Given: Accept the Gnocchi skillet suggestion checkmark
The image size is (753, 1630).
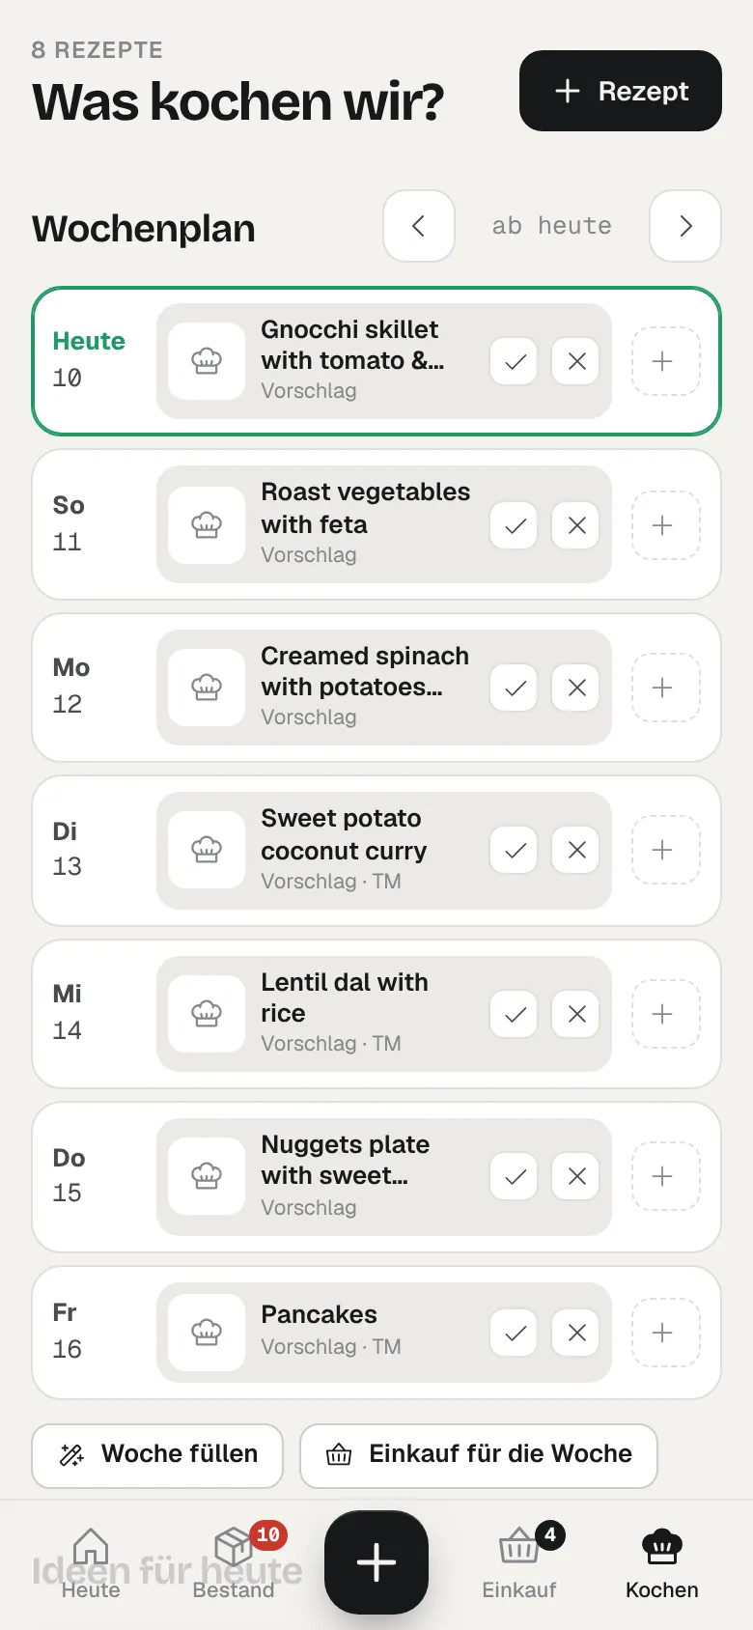Looking at the screenshot, I should click(x=515, y=361).
